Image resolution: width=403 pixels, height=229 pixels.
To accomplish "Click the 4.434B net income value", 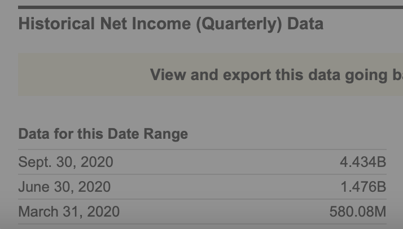I will point(362,162).
